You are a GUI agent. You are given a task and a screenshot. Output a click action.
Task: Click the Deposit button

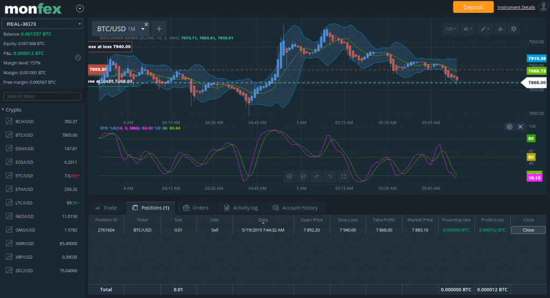(473, 7)
